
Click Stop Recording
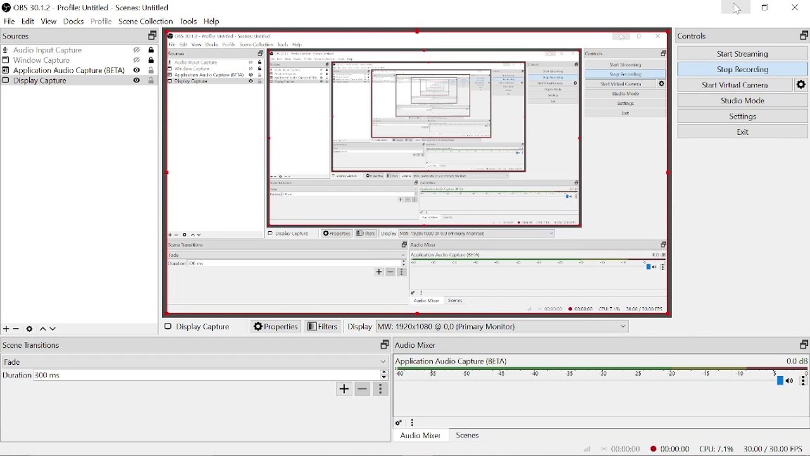(742, 70)
